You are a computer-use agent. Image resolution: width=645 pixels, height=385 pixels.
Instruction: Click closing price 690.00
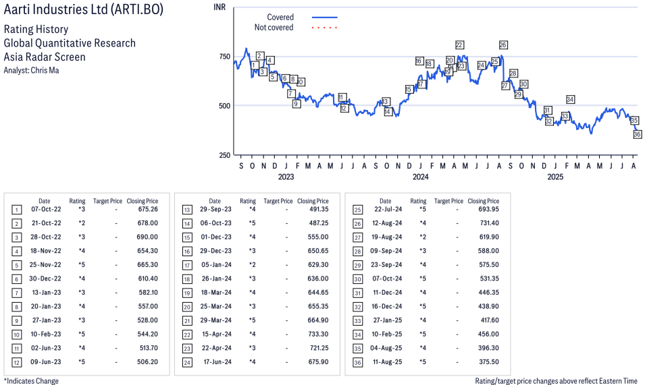147,237
